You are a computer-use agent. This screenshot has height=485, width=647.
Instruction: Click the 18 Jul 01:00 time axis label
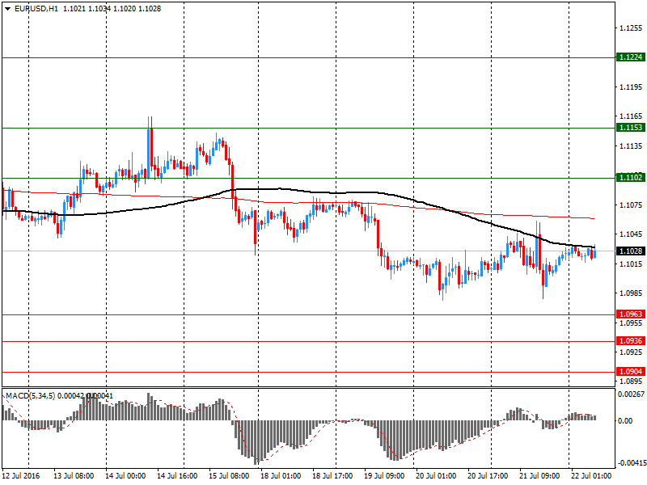coord(281,476)
